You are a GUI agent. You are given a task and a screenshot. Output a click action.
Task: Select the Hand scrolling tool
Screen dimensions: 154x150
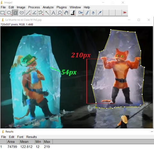click(66, 13)
